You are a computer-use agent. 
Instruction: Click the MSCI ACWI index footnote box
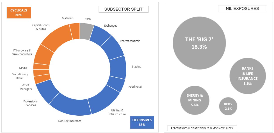(x=202, y=128)
